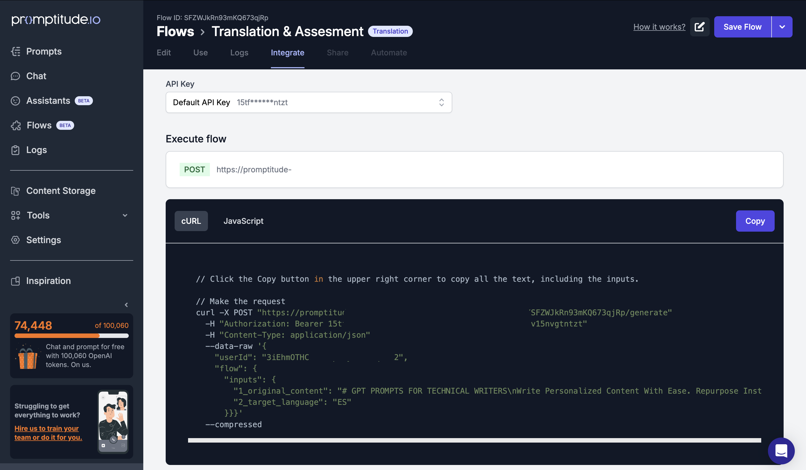806x470 pixels.
Task: Click the POST method badge
Action: point(195,170)
